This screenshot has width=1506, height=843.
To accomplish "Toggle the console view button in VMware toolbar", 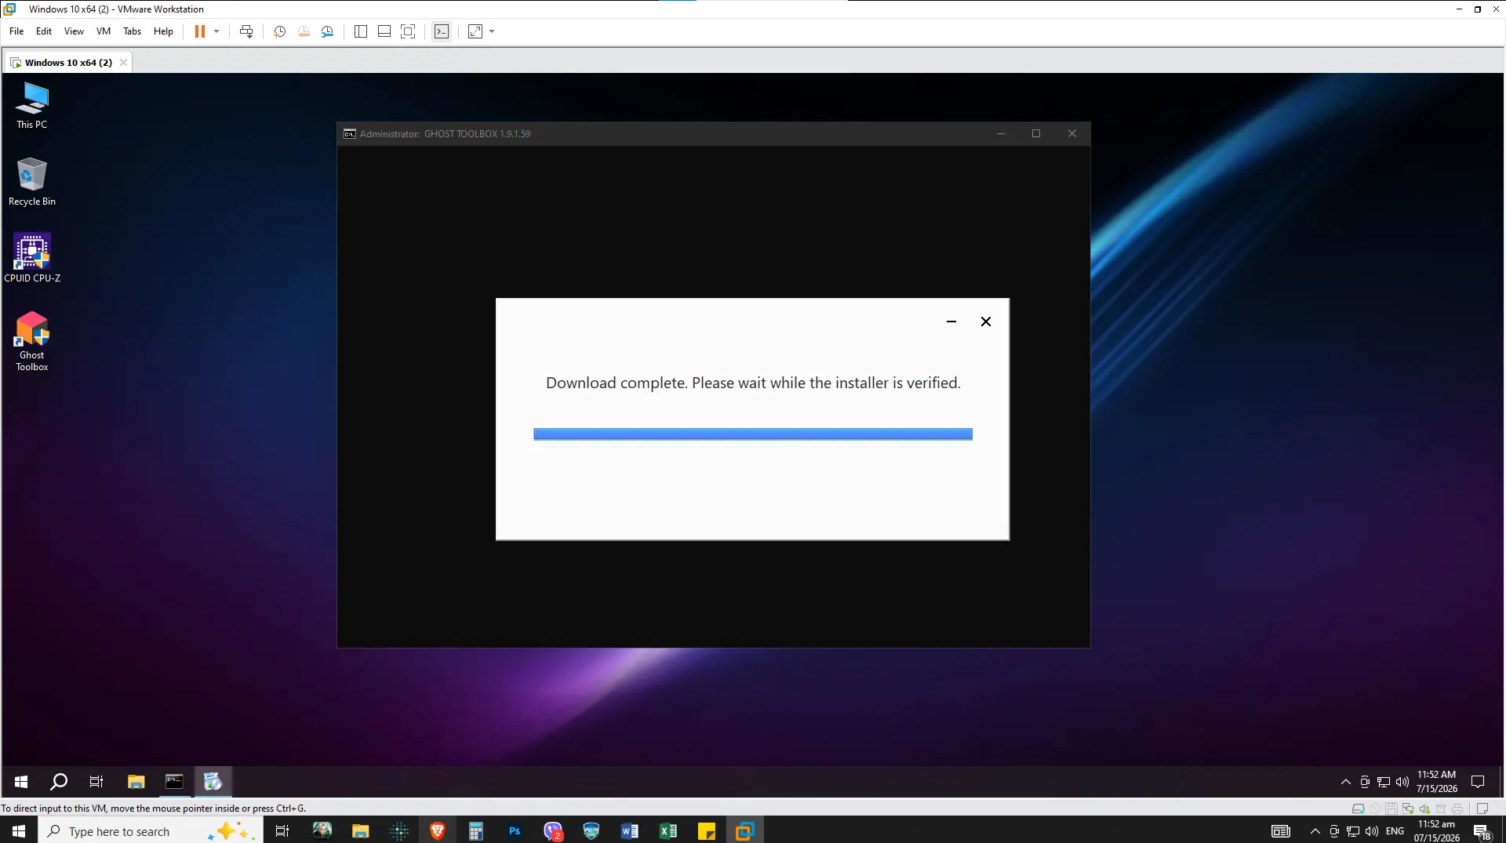I will point(442,31).
